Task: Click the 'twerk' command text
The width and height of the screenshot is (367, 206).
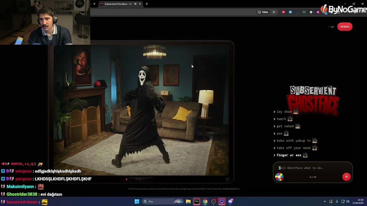Action: pyautogui.click(x=281, y=119)
